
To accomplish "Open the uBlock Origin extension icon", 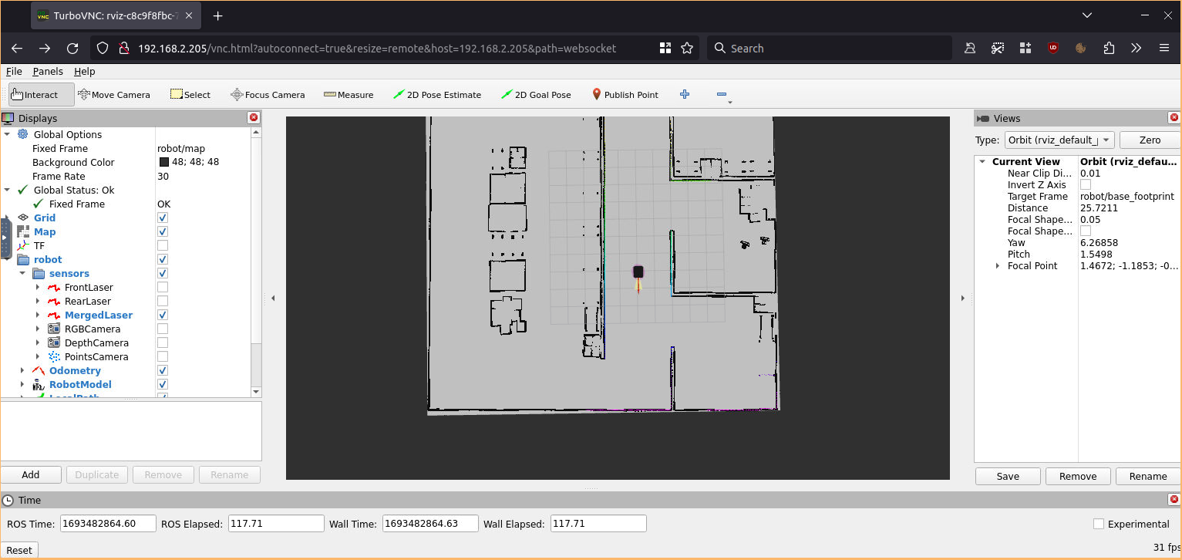I will tap(1053, 48).
